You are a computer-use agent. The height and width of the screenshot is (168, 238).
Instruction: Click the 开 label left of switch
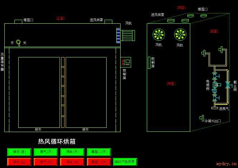tap(12, 43)
